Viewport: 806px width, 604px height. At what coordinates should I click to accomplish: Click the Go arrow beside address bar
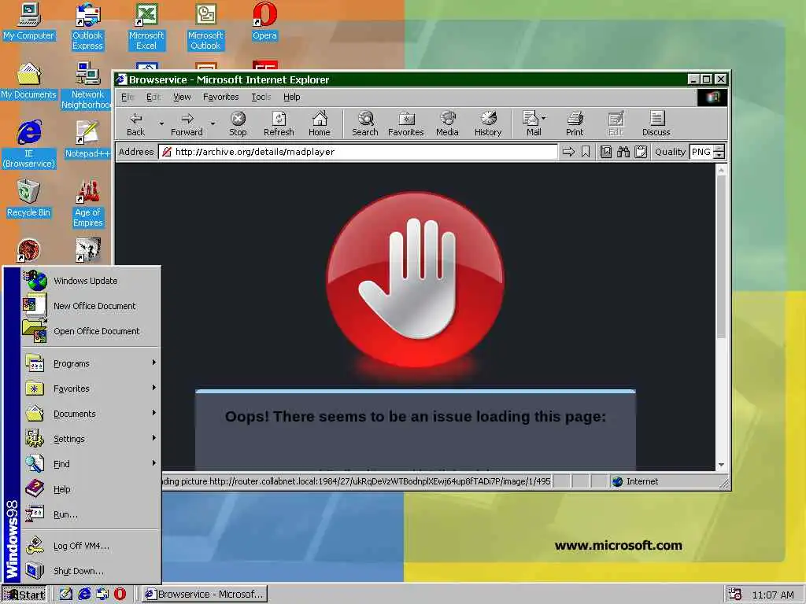tap(568, 152)
